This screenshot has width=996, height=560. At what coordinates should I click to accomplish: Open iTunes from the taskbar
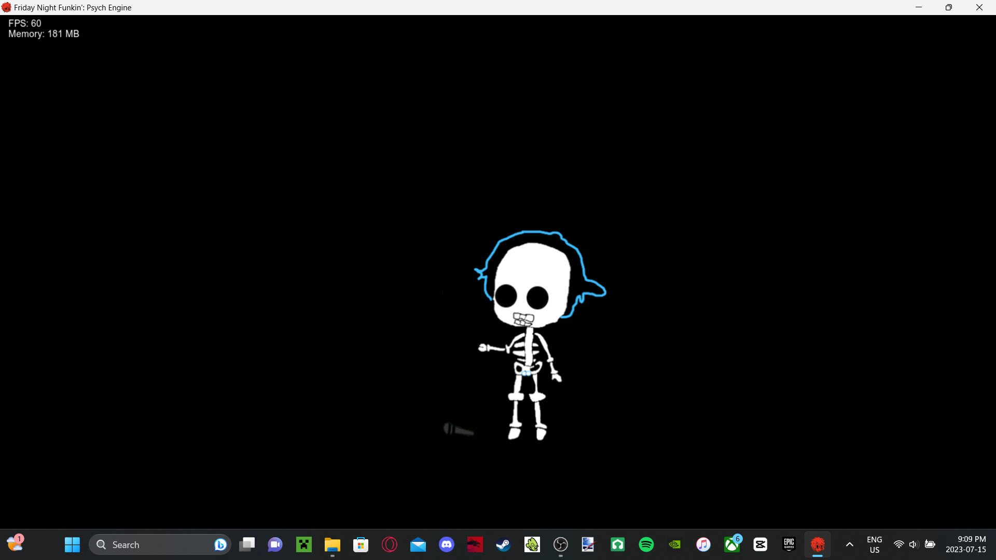point(703,544)
